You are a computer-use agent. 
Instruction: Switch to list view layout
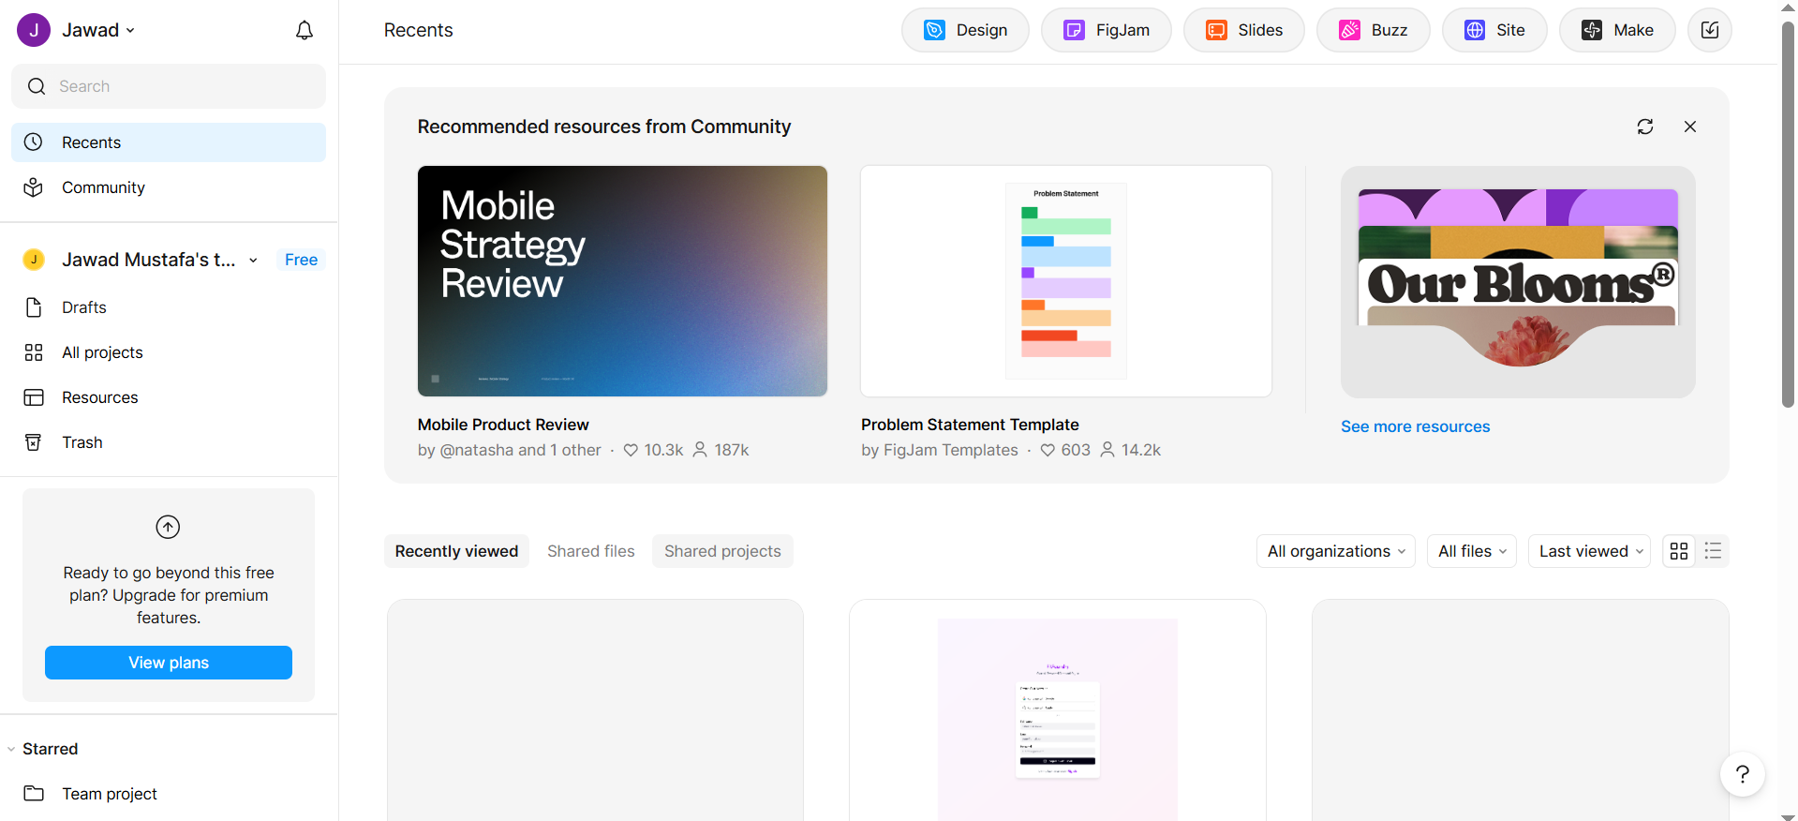click(1713, 551)
